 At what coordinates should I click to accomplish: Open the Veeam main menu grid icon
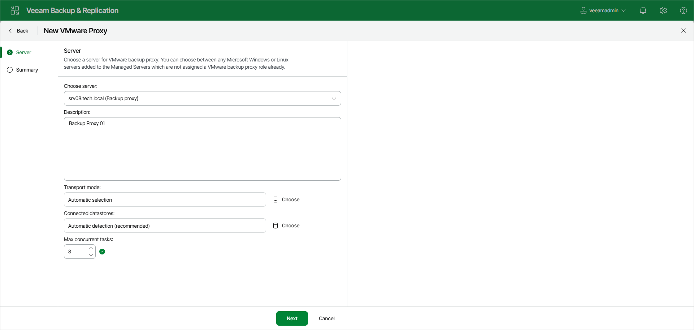[15, 10]
